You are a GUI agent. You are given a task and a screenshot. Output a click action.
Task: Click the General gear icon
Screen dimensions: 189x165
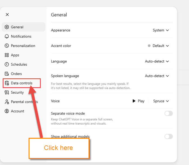point(7,27)
